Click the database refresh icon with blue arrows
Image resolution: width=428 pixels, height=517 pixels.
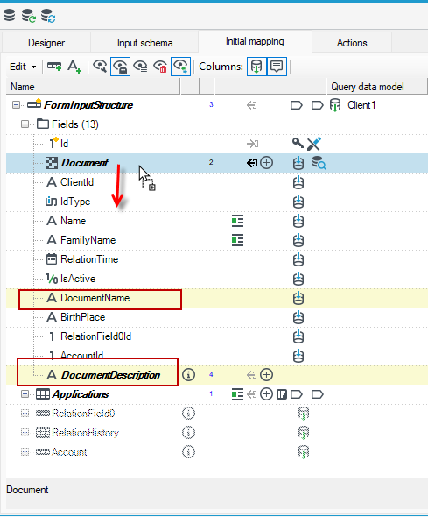48,16
